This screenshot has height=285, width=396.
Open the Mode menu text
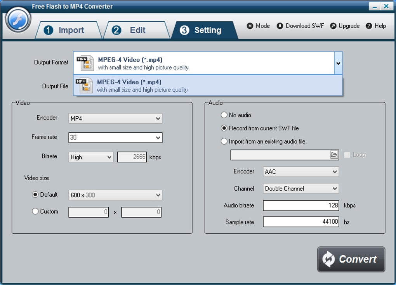pyautogui.click(x=263, y=26)
